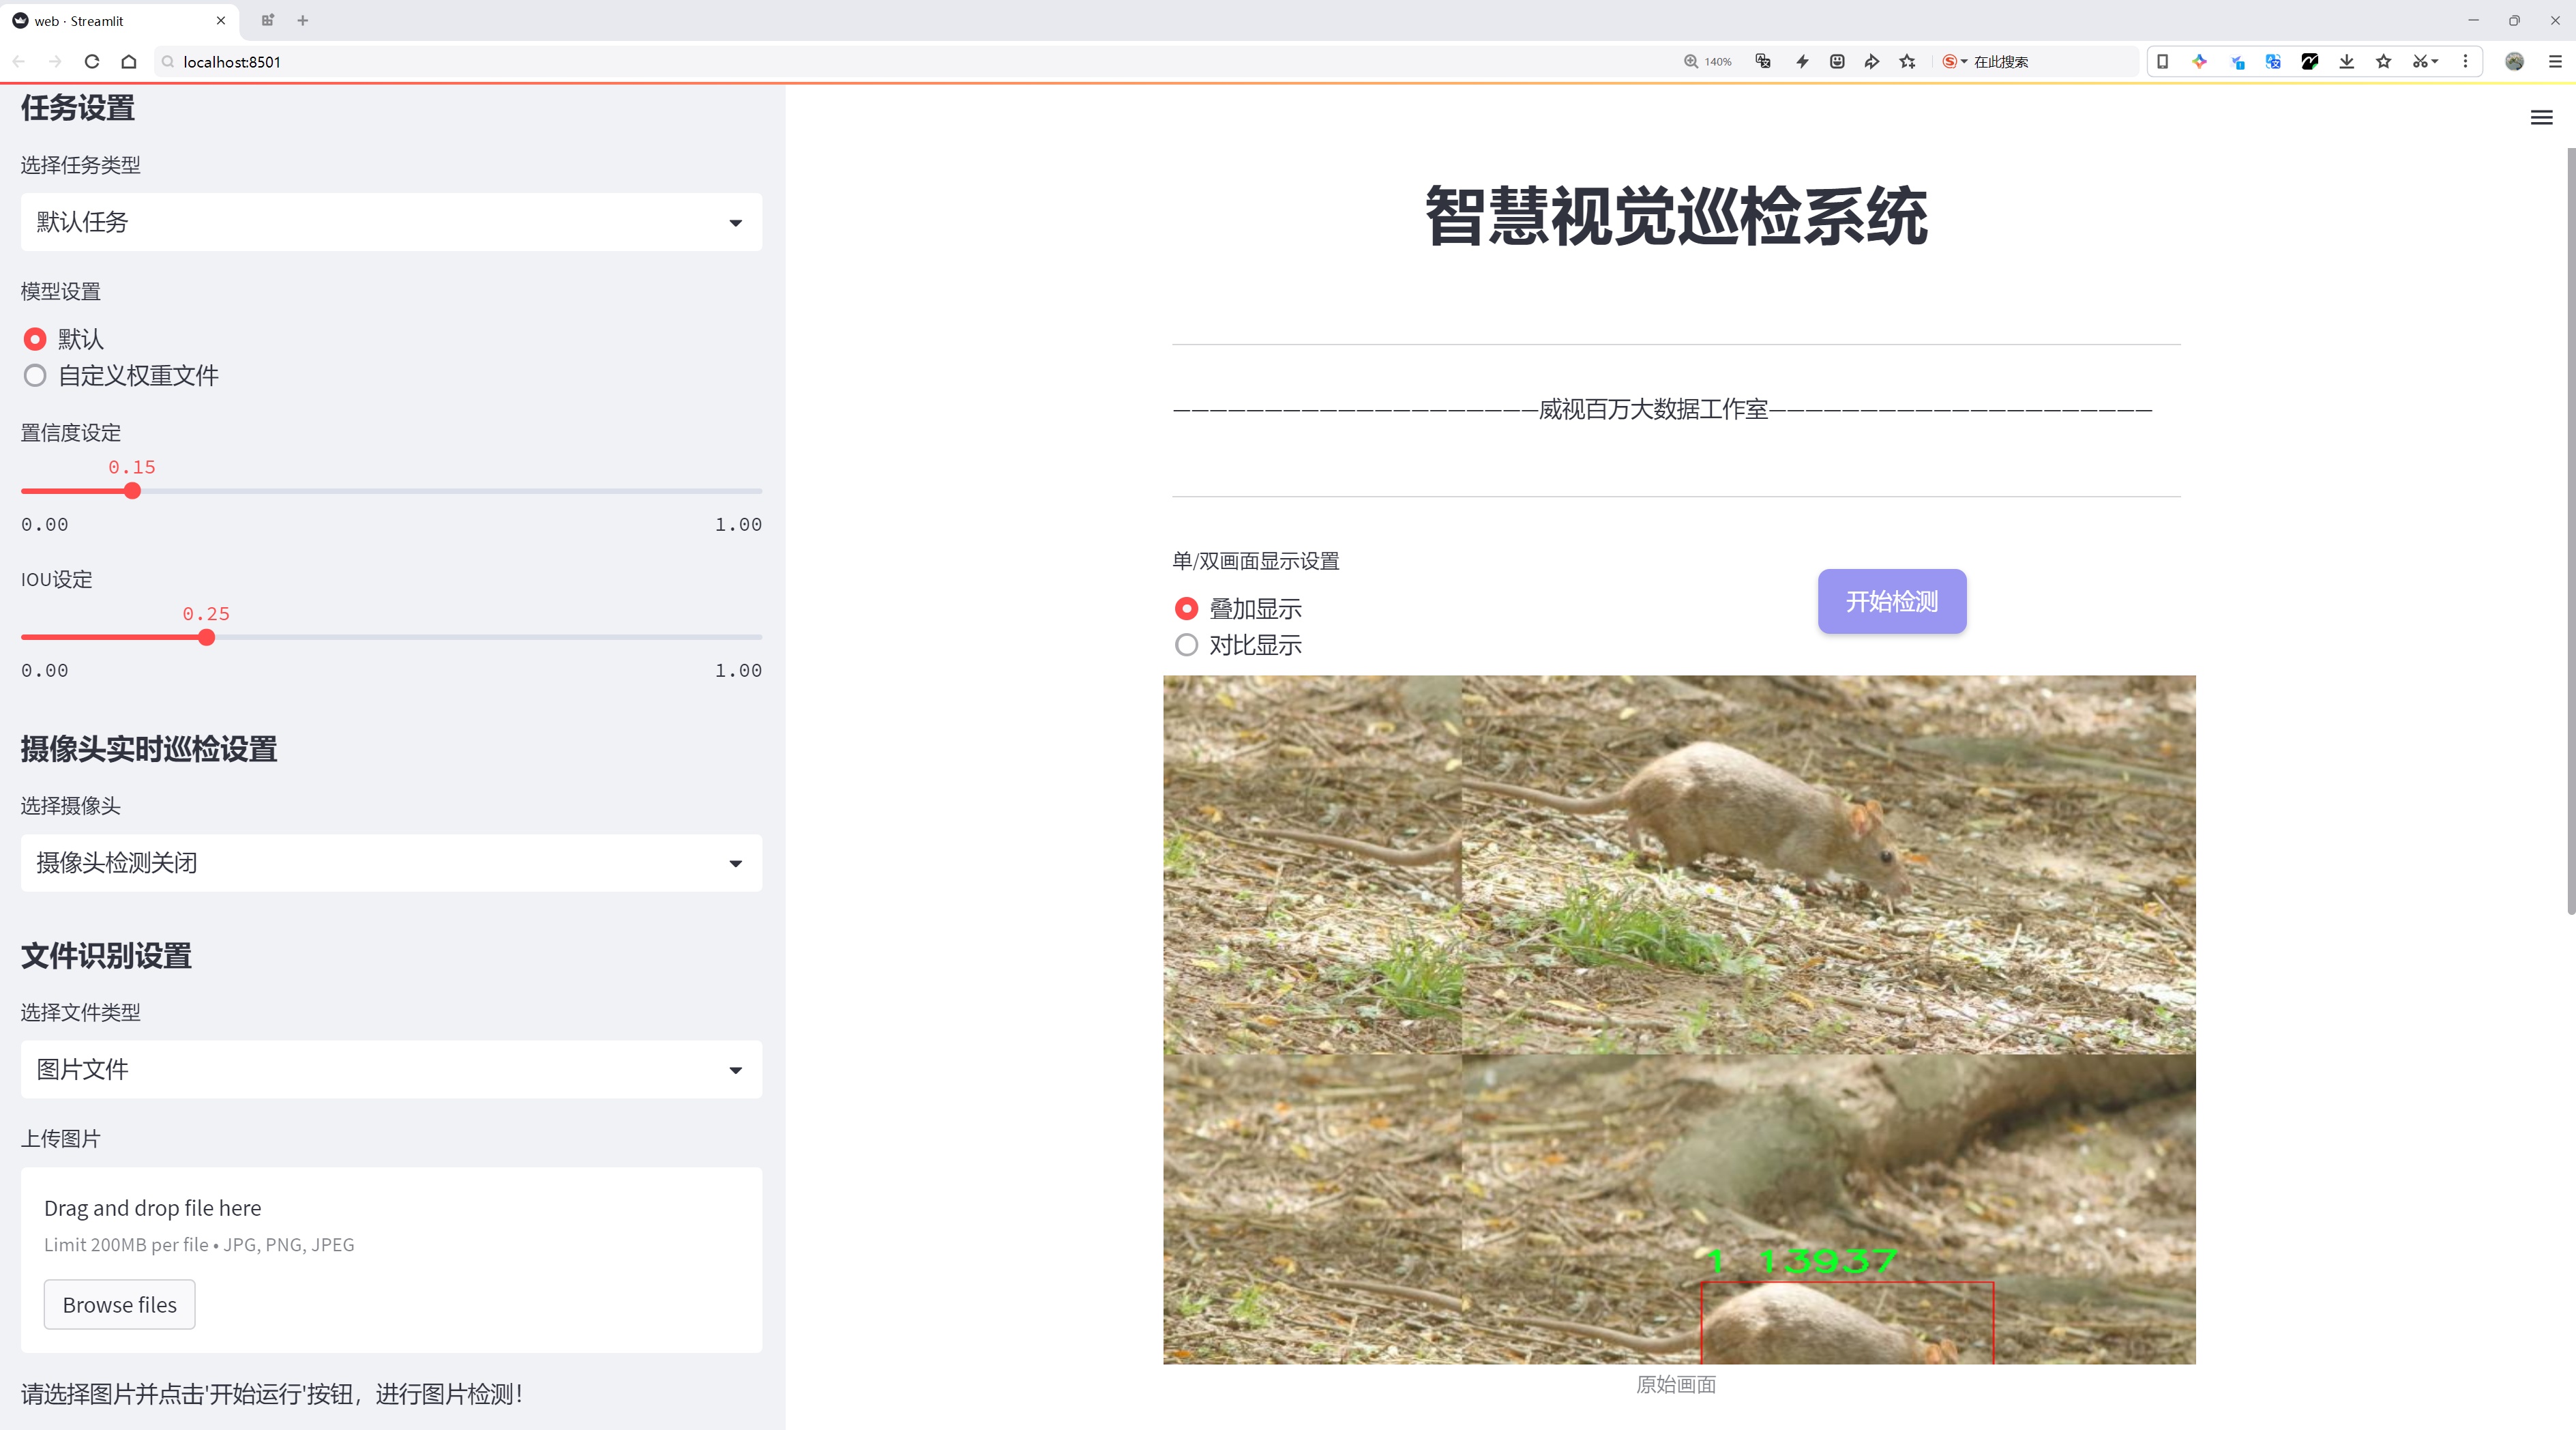The height and width of the screenshot is (1430, 2576).
Task: Expand the 图片文件 file type dropdown
Action: [x=391, y=1069]
